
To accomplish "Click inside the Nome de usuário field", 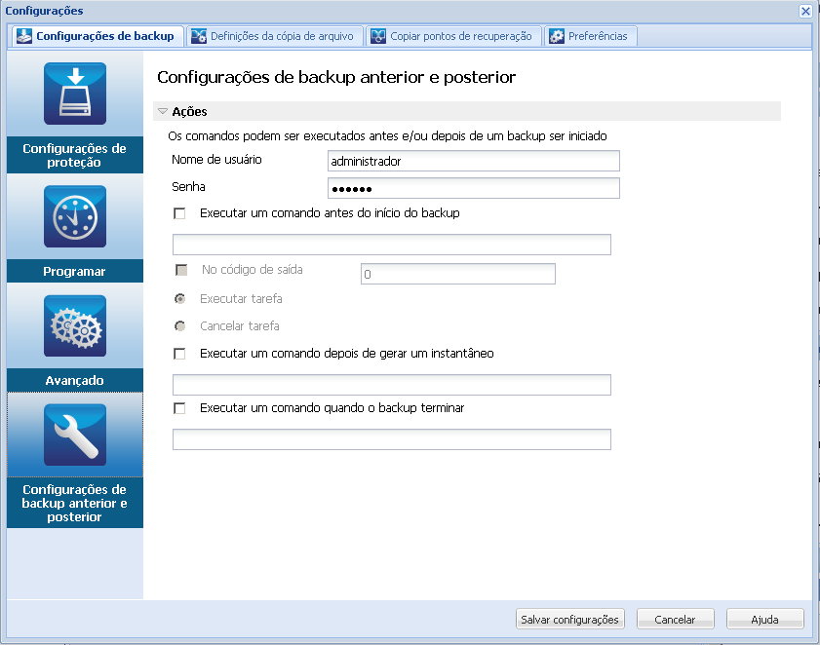I will pos(473,161).
